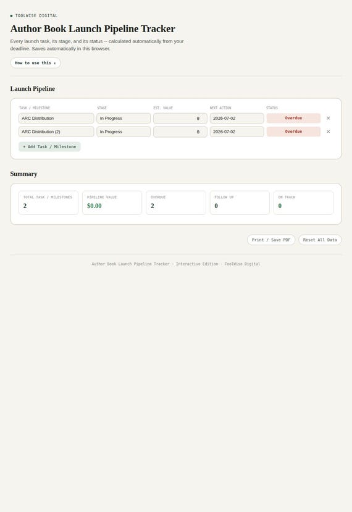Viewport: 352px width, 512px height.
Task: Click the Author Book Launch Pipeline Tracker title
Action: pos(93,29)
